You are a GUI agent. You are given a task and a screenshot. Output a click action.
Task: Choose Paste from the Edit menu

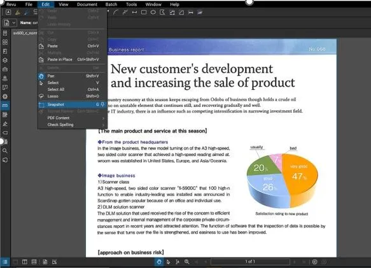click(x=73, y=46)
